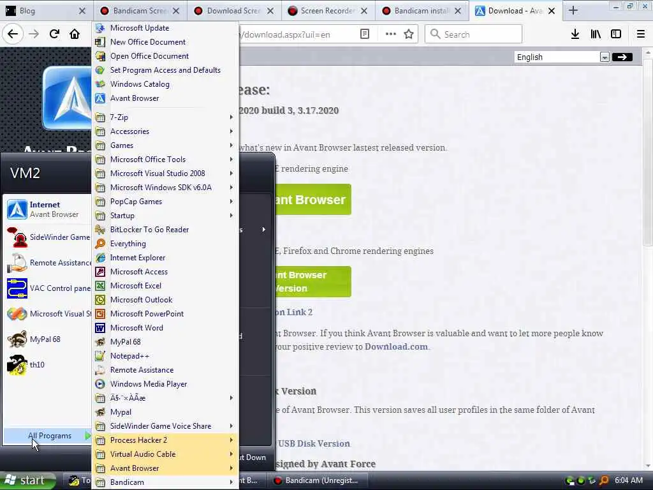Open a new browser tab

(573, 11)
